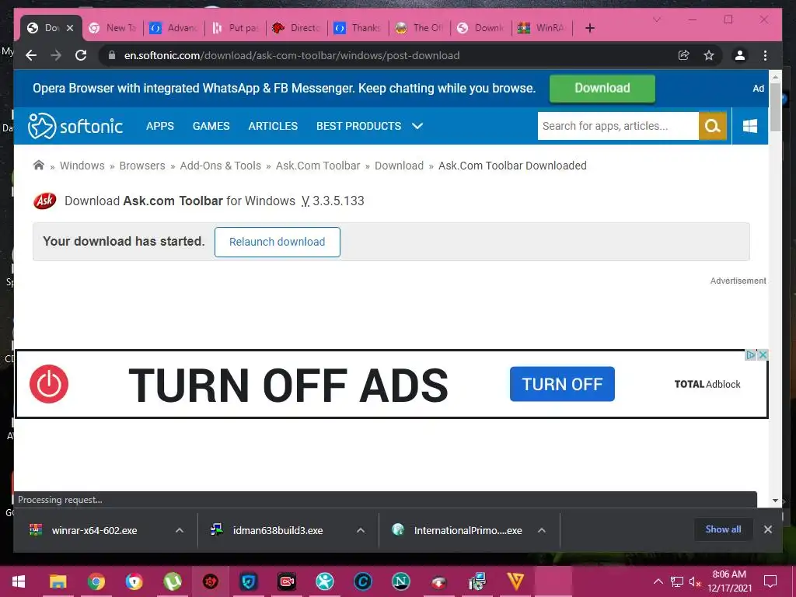The image size is (796, 597).
Task: Switch to the New Tab tab
Action: tap(113, 28)
